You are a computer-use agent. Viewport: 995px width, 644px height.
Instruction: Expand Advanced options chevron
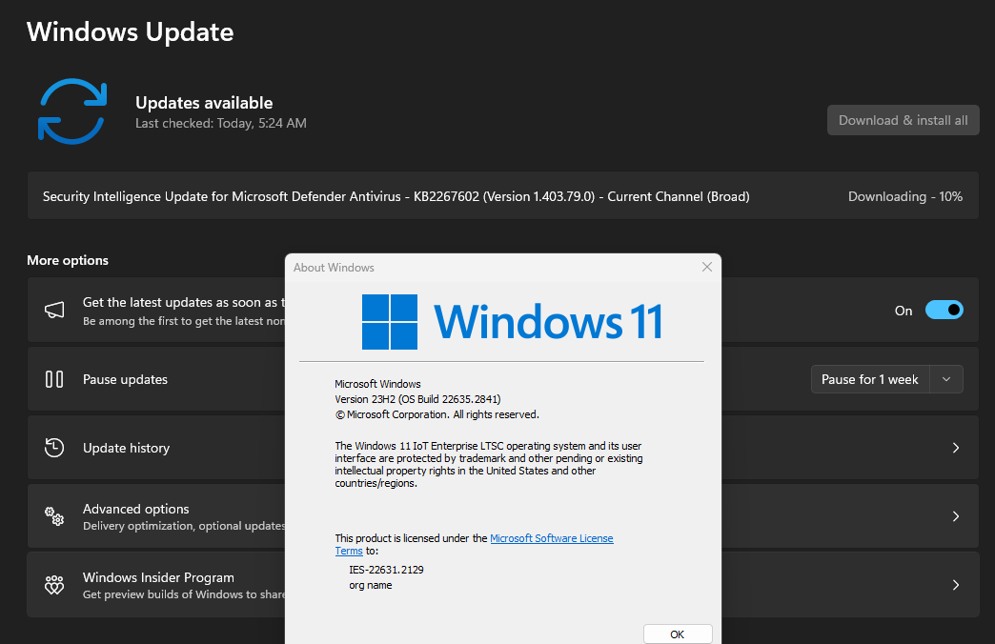(956, 516)
